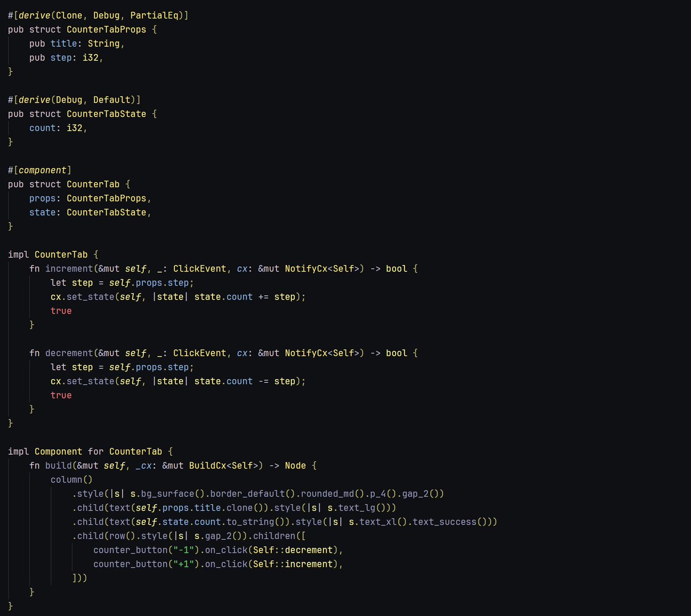The image size is (691, 616).
Task: Click the "row()" call
Action: click(x=123, y=536)
